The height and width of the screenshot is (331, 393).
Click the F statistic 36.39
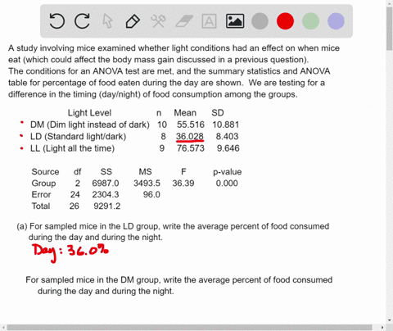tap(183, 183)
